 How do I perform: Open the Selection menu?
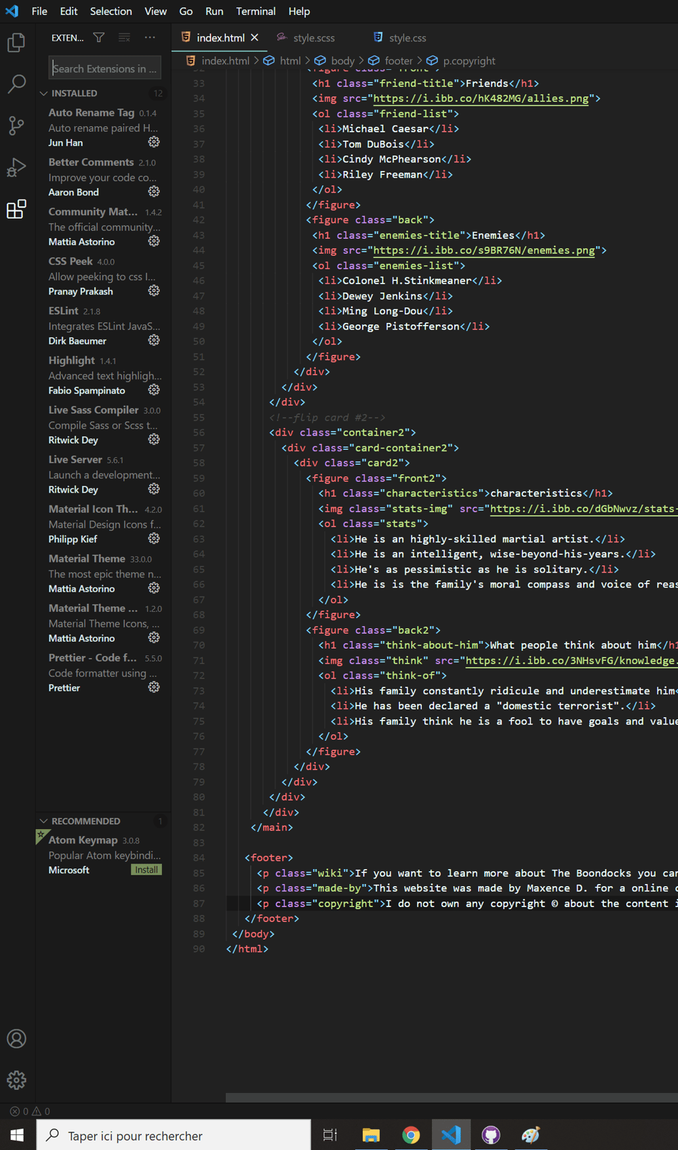pos(111,11)
